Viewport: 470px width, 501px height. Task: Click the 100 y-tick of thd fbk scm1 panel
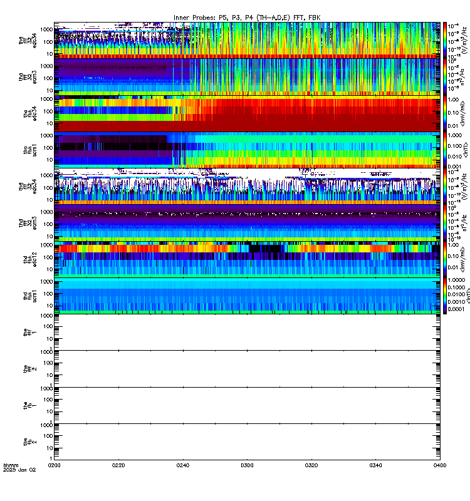coord(48,294)
